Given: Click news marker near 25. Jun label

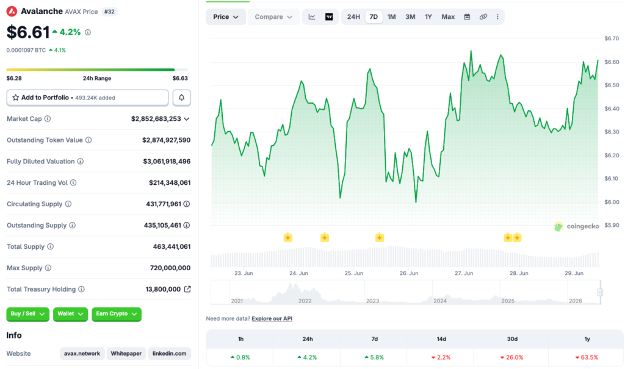Looking at the screenshot, I should 380,238.
